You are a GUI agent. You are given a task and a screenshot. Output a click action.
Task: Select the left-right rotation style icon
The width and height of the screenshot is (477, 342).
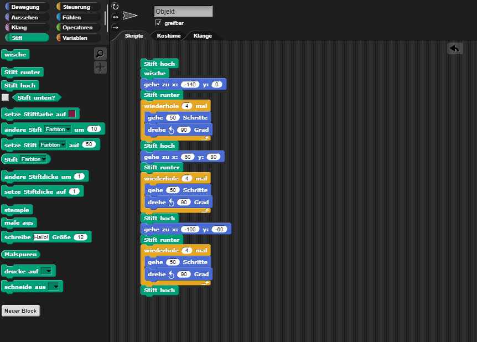(115, 17)
